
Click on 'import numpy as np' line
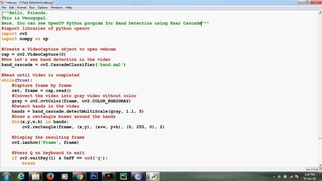pyautogui.click(x=25, y=39)
